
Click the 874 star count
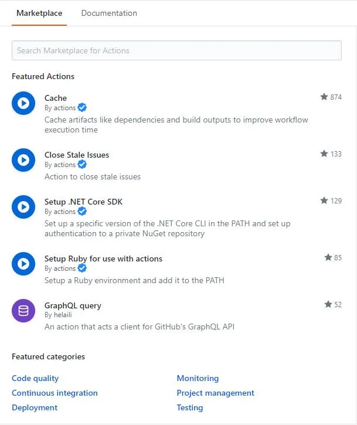pyautogui.click(x=336, y=97)
